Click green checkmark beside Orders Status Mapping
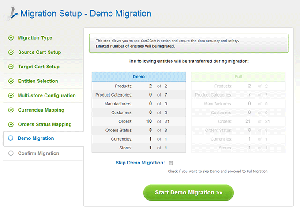This screenshot has width=300, height=213. click(11, 124)
